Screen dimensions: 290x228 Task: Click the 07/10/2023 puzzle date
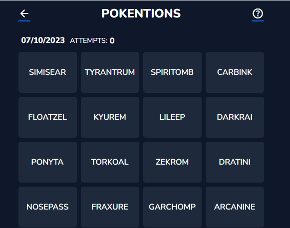click(43, 40)
